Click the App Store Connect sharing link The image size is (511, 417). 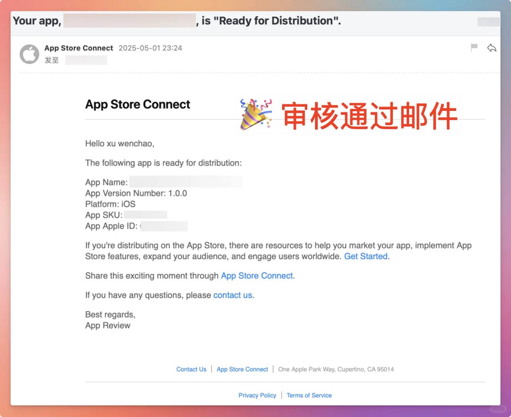click(x=257, y=276)
